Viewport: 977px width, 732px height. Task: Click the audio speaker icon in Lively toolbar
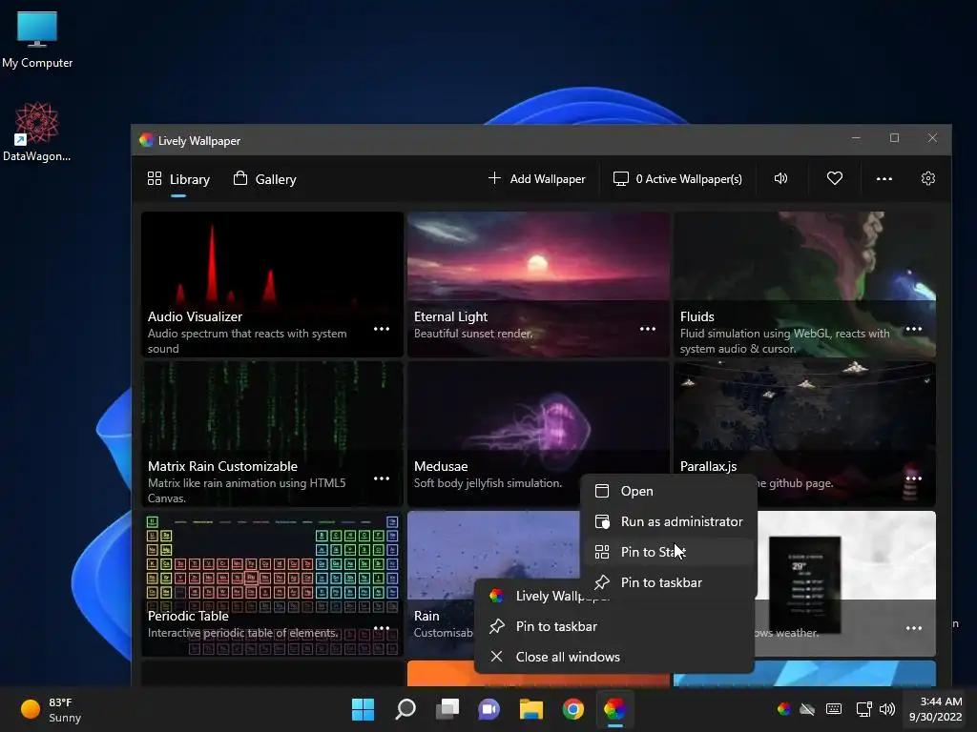pos(780,178)
